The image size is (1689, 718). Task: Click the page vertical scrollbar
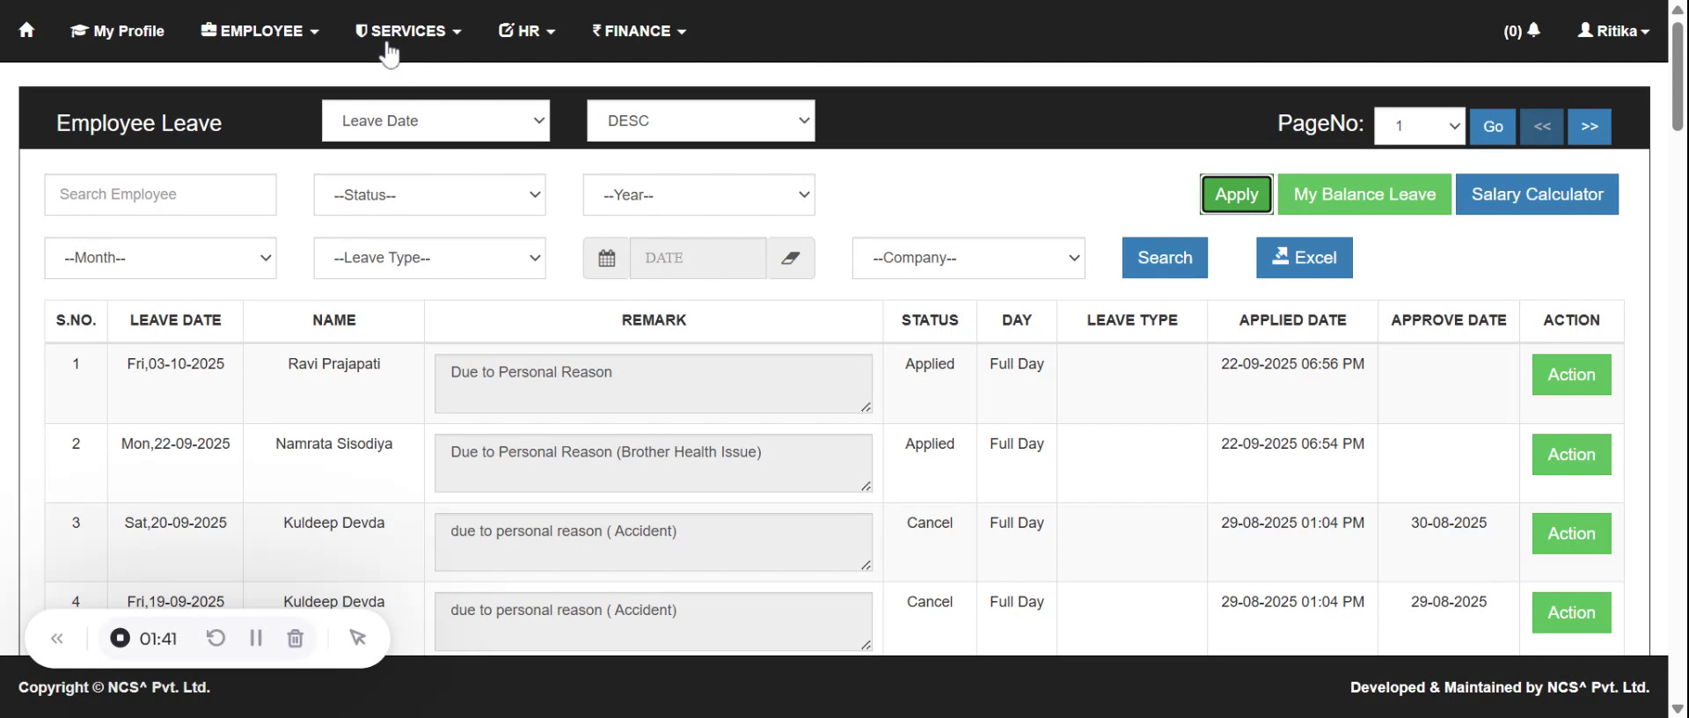point(1678,75)
